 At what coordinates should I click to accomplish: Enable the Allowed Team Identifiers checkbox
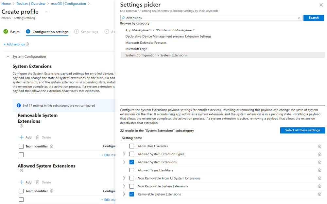tap(131, 170)
